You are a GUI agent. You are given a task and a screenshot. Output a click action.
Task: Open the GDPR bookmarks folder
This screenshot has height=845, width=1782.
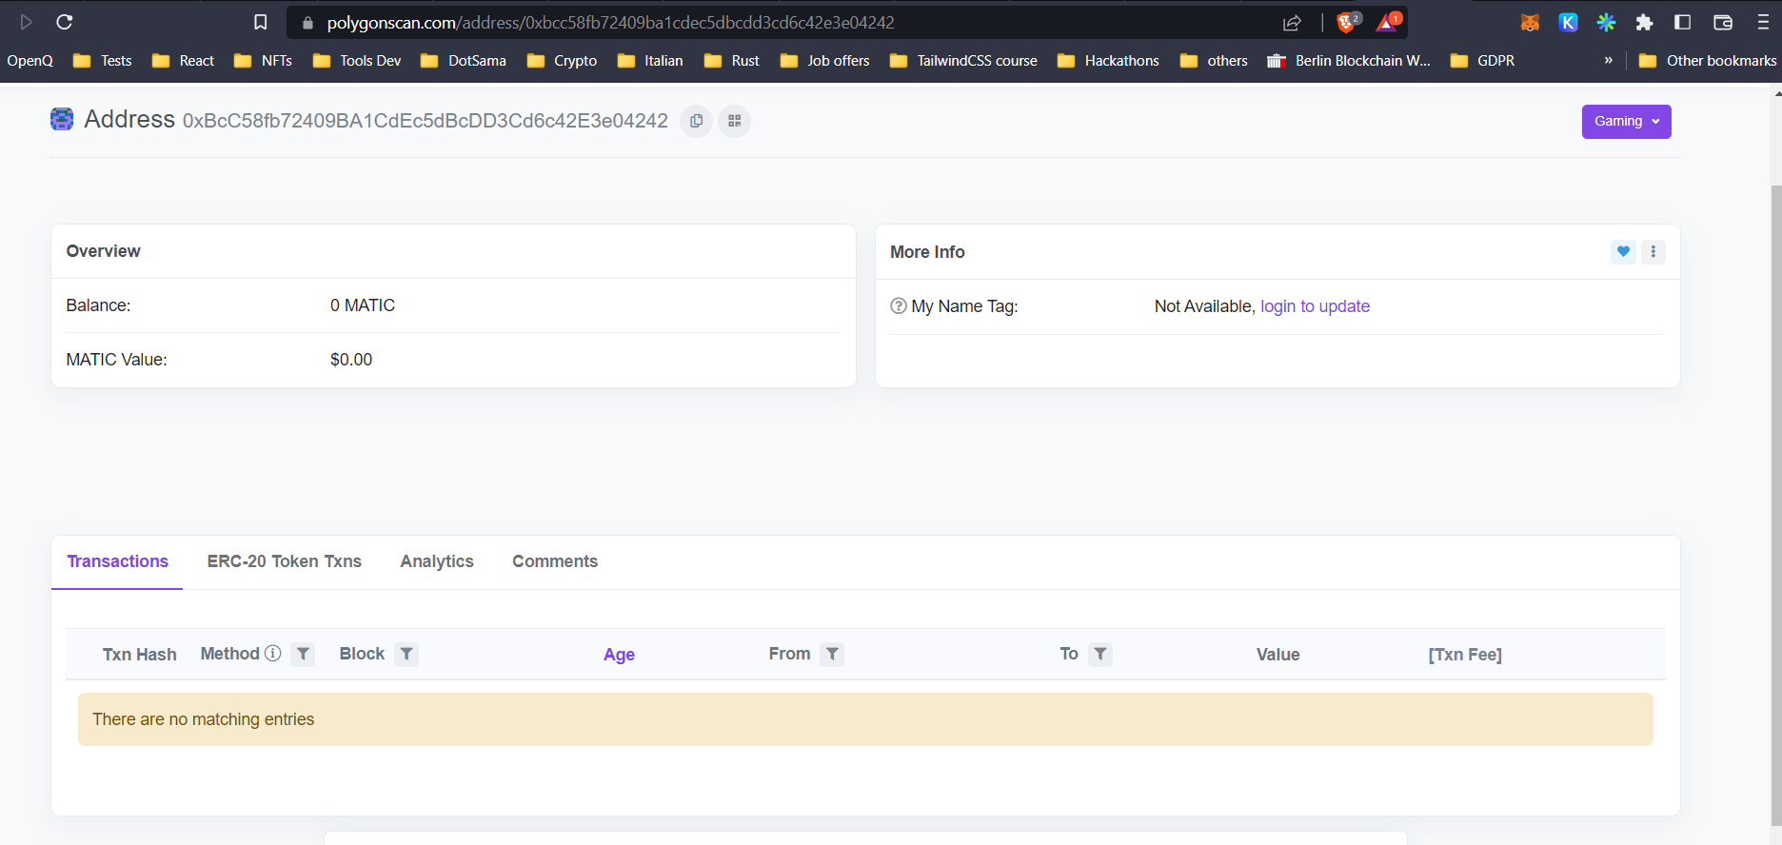1482,60
